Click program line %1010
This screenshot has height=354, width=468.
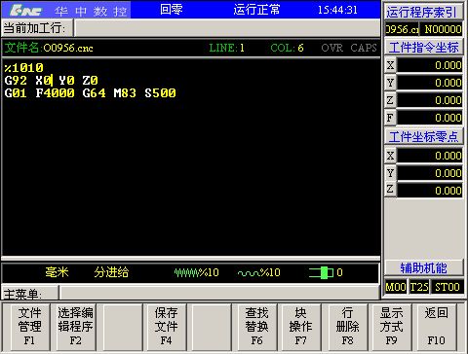pos(23,67)
